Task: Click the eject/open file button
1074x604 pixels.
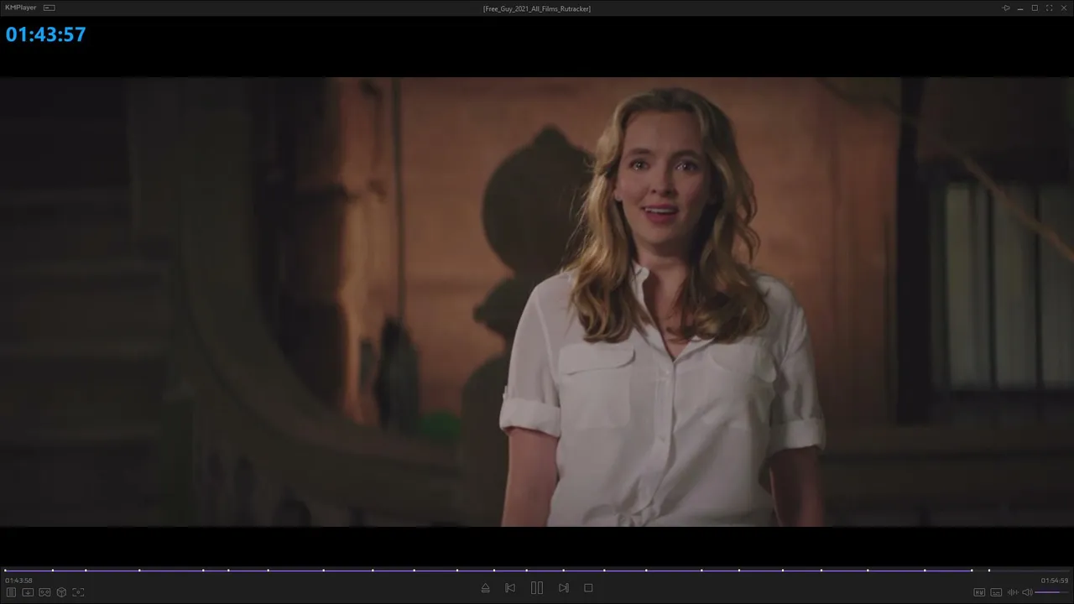Action: point(485,588)
